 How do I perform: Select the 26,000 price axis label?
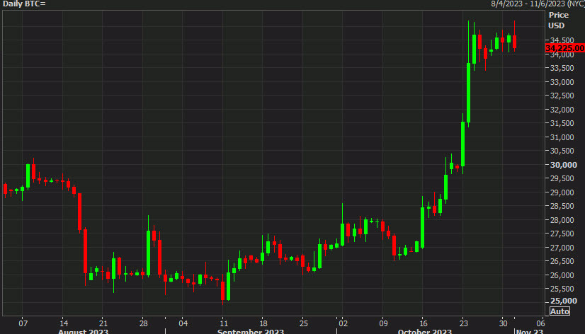pos(562,275)
